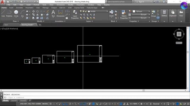Select the Dimension tool
Image resolution: width=190 pixels, height=106 pixels.
pyautogui.click(x=61, y=14)
